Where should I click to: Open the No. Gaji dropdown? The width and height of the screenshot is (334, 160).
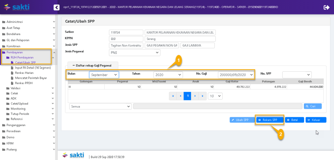236,75
